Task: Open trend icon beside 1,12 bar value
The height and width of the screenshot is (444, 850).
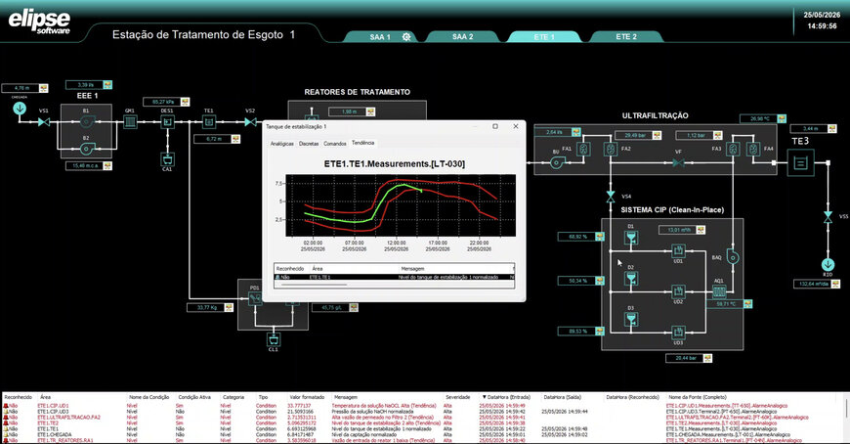Action: pyautogui.click(x=718, y=135)
